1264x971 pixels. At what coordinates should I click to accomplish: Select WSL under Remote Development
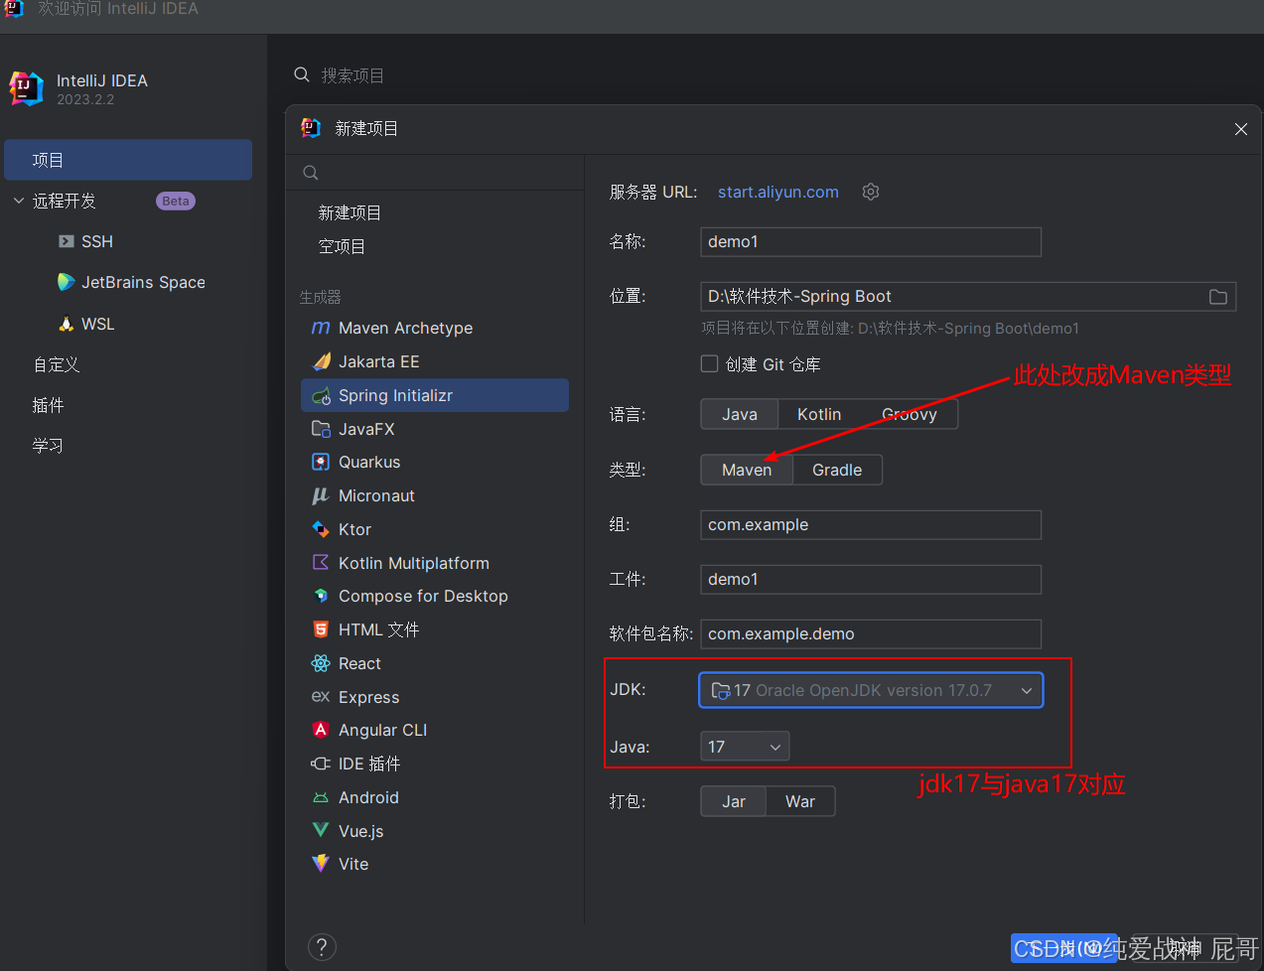pyautogui.click(x=98, y=324)
